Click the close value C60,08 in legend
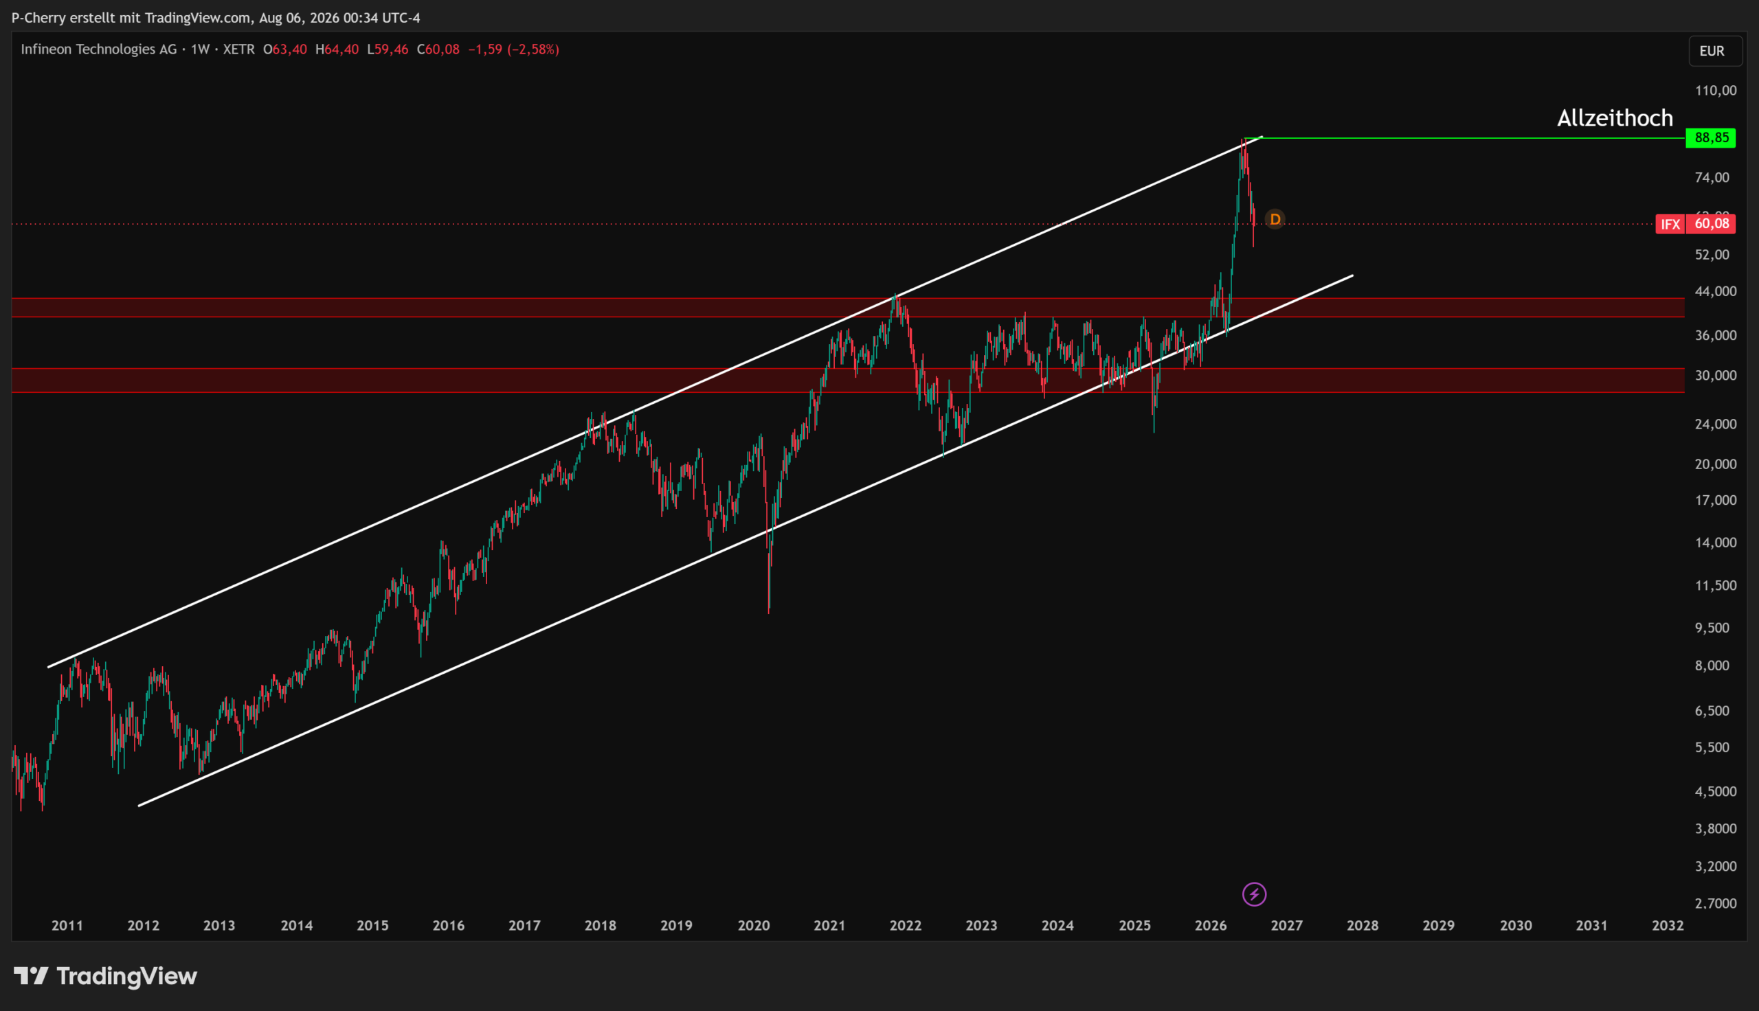This screenshot has height=1011, width=1759. tap(438, 49)
